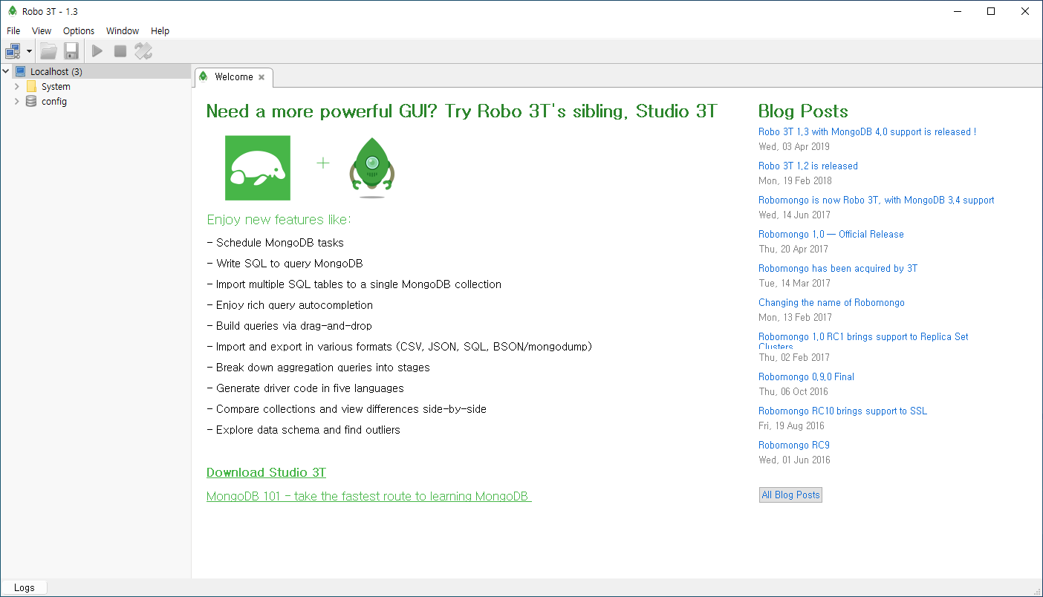Open Robomongo 1.0 Official Release post

point(831,234)
